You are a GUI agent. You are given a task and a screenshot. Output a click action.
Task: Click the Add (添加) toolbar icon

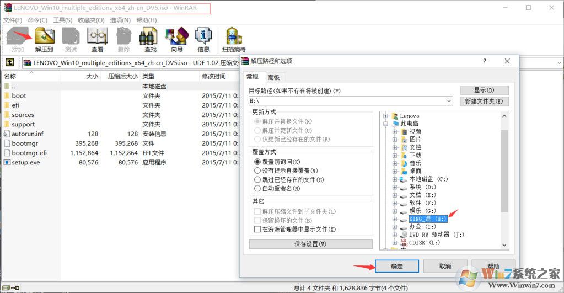[18, 37]
